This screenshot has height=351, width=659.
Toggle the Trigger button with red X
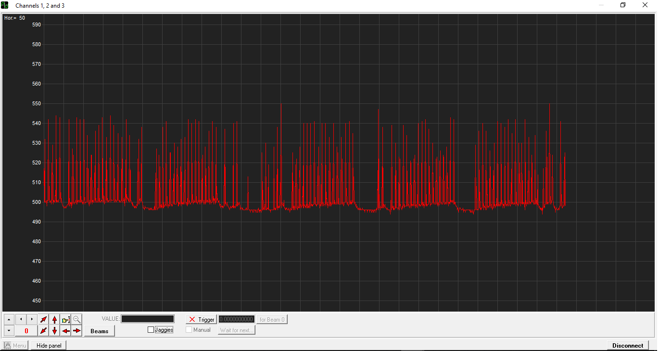(x=202, y=319)
